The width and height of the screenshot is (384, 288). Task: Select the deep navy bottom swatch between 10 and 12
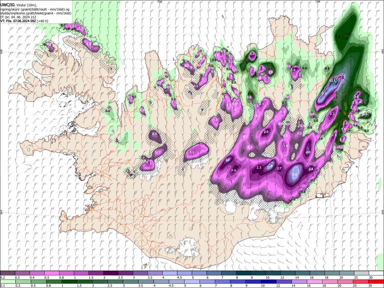click(x=268, y=281)
